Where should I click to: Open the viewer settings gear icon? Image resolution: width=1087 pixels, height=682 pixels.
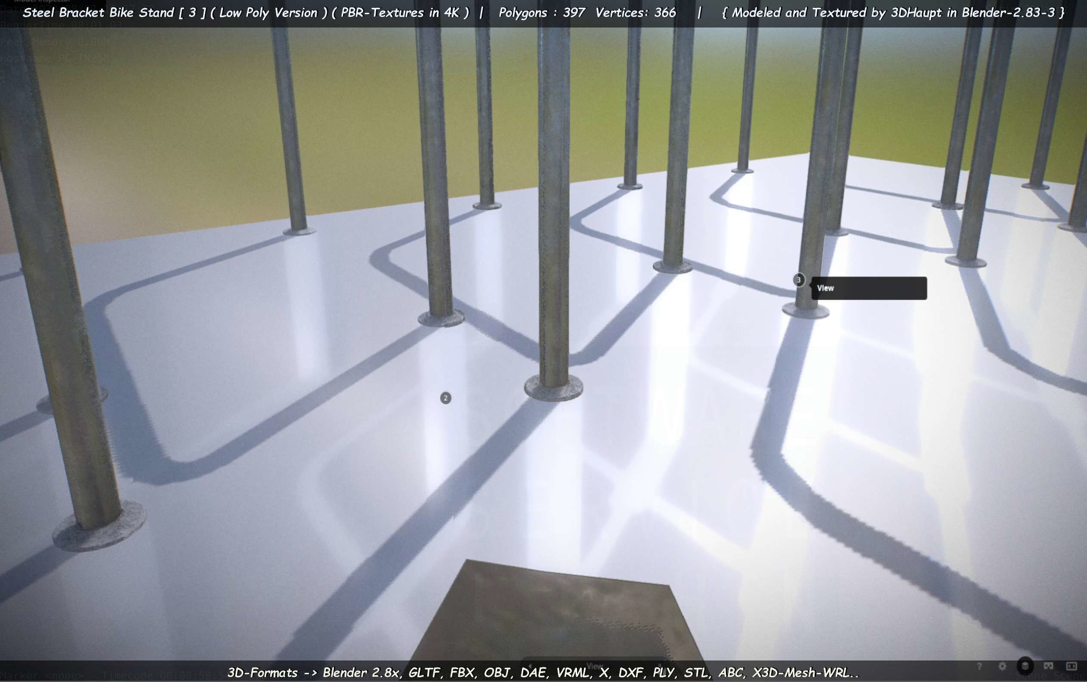point(1002,666)
